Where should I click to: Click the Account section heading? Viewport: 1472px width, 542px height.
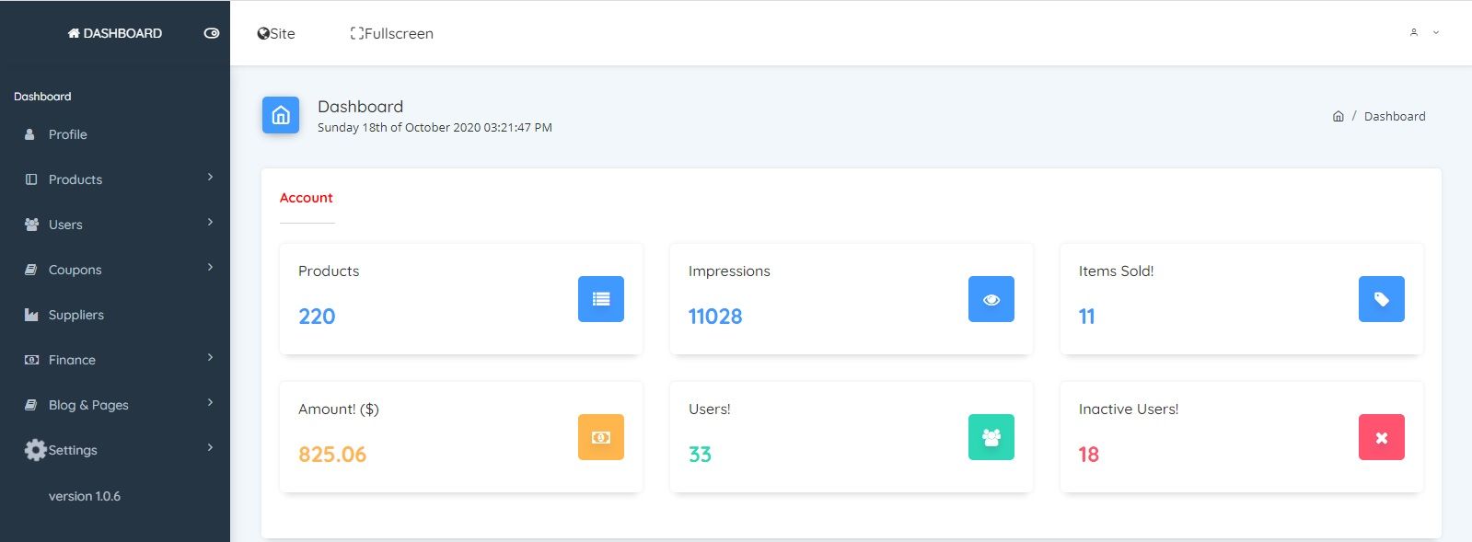[307, 198]
